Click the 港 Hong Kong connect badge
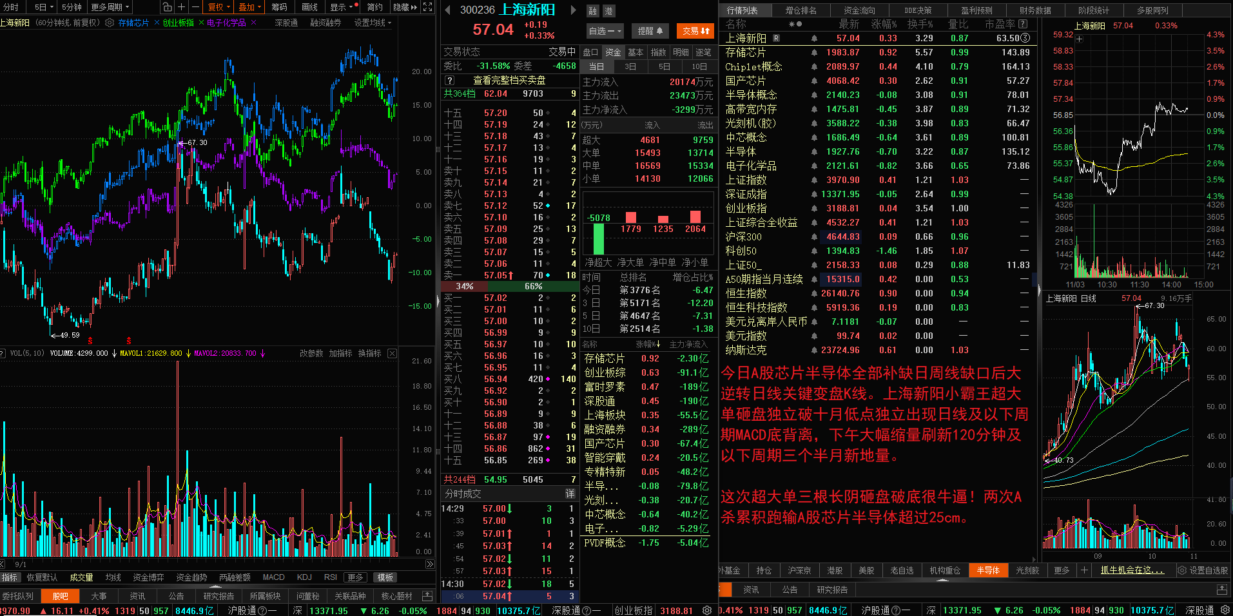 pyautogui.click(x=608, y=11)
